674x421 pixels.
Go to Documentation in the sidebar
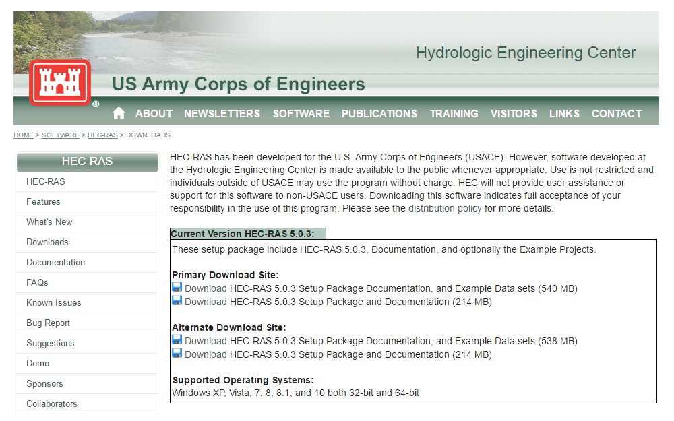[55, 262]
